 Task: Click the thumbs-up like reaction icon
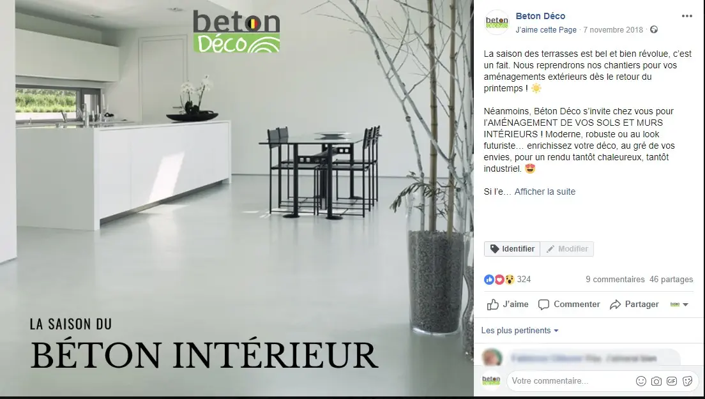pos(489,280)
